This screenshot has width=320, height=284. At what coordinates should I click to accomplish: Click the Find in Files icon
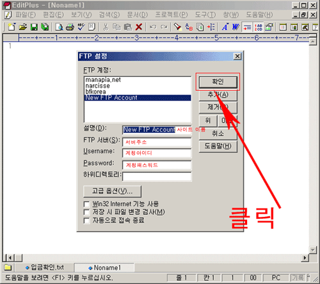200,27
